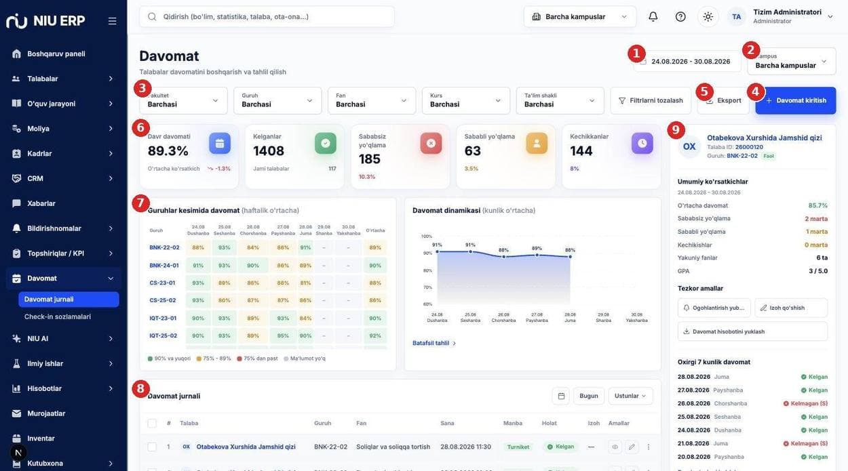Open the Xabarlar sidebar item
The image size is (848, 471).
pos(63,203)
